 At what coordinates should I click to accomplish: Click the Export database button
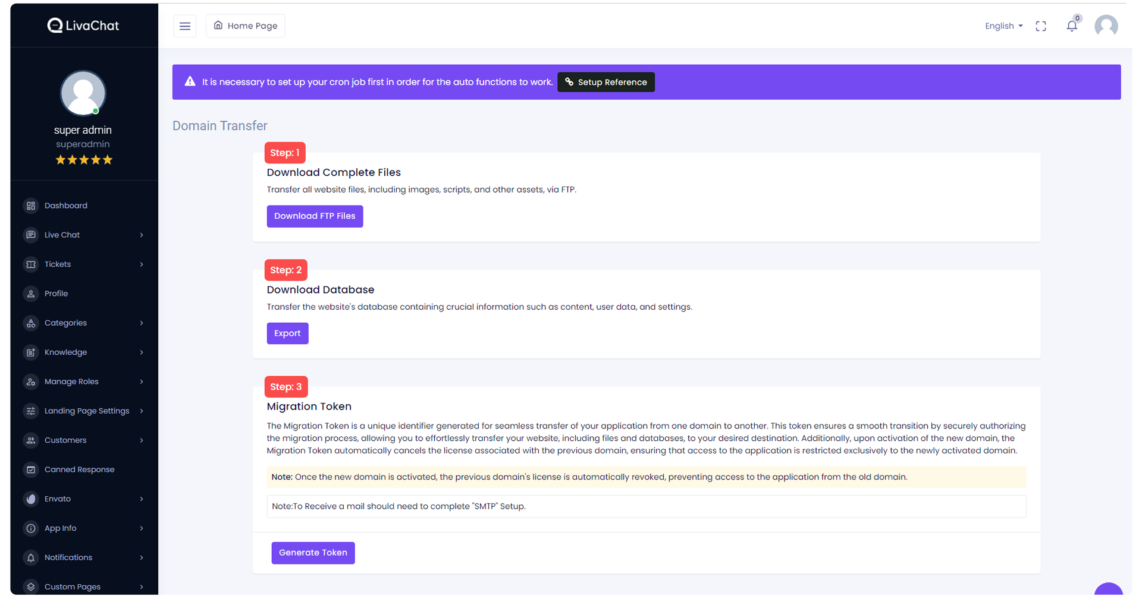(x=287, y=333)
